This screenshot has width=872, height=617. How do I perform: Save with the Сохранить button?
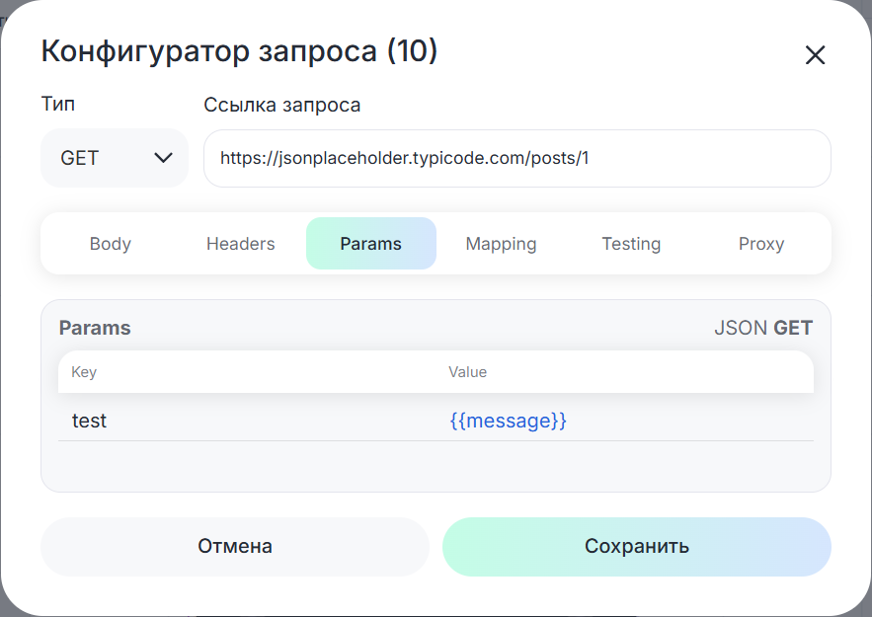point(636,546)
